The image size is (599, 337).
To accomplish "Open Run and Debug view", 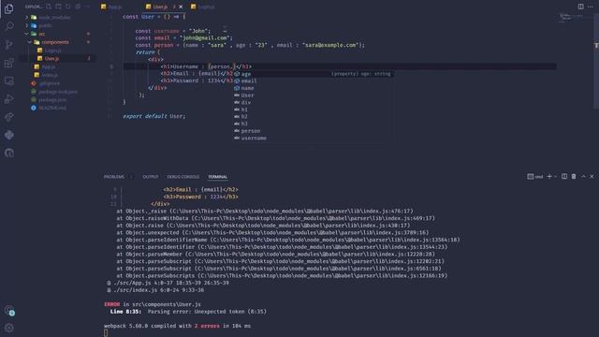I will [x=9, y=99].
